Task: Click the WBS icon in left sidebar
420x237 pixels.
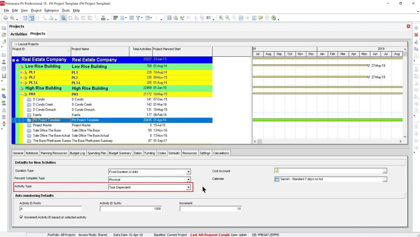Action: (x=4, y=96)
